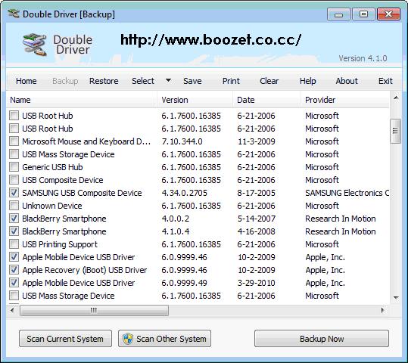Check the USB Printing Support checkbox
408x363 pixels.
point(14,244)
